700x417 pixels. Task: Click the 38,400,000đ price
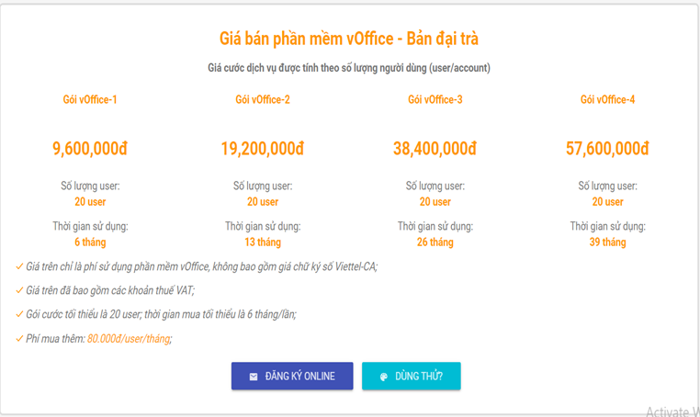click(x=435, y=149)
